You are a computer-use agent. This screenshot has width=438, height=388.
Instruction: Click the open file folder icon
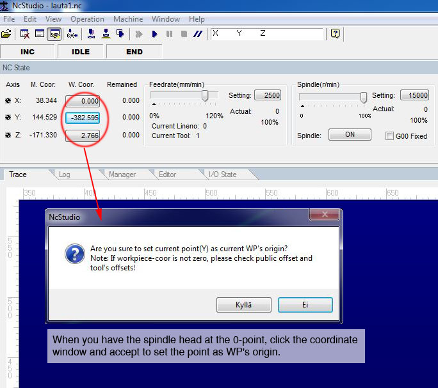tap(6, 34)
